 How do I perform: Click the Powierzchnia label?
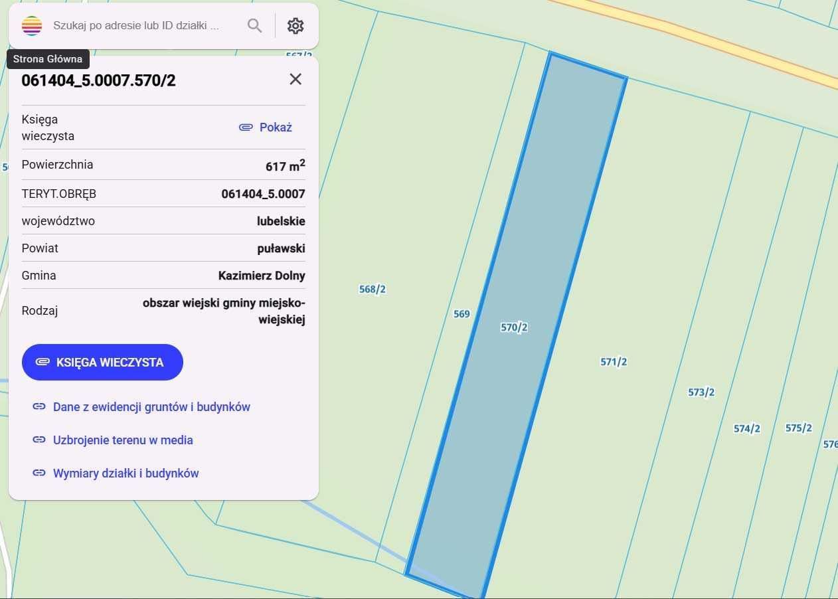[57, 165]
